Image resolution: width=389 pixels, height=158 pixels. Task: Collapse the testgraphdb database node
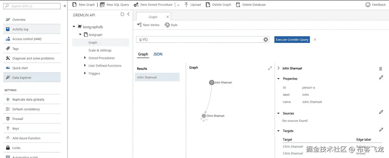click(x=74, y=27)
